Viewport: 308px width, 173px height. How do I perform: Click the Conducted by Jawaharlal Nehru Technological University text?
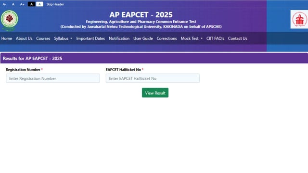coord(141,27)
